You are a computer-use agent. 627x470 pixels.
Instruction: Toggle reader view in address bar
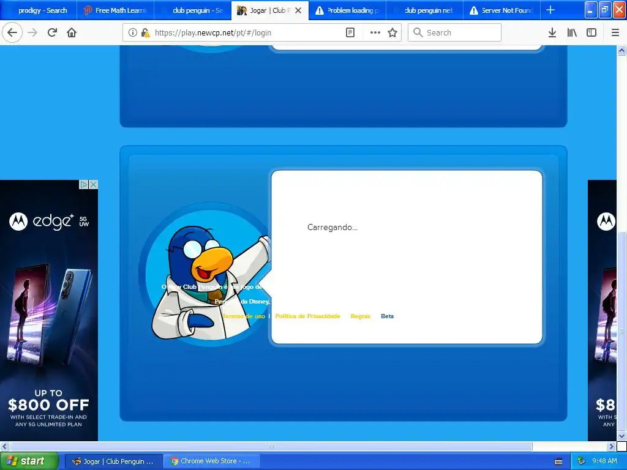[x=350, y=33]
